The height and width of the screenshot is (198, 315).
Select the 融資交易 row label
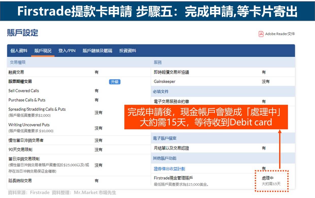[x=16, y=72]
